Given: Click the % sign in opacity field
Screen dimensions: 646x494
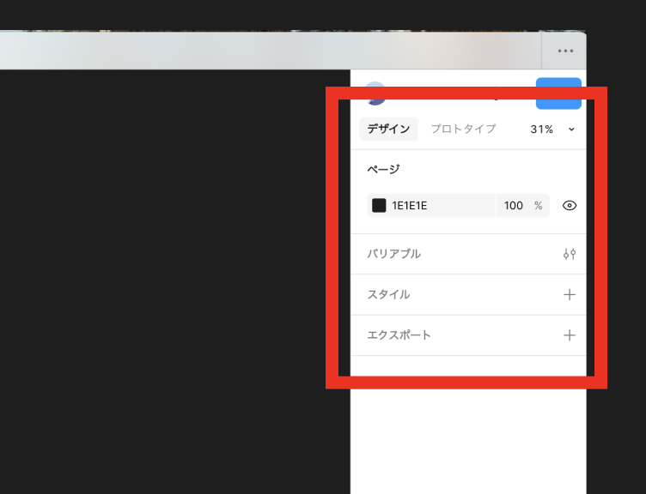Looking at the screenshot, I should click(538, 205).
